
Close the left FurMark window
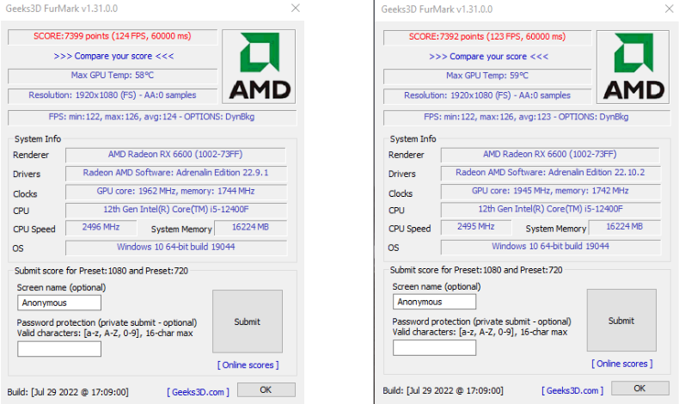(296, 9)
